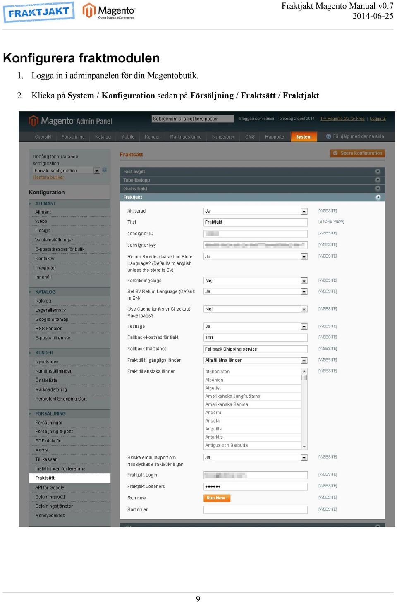This screenshot has height=602, width=397.
Task: Open the Mobile menu
Action: click(128, 137)
